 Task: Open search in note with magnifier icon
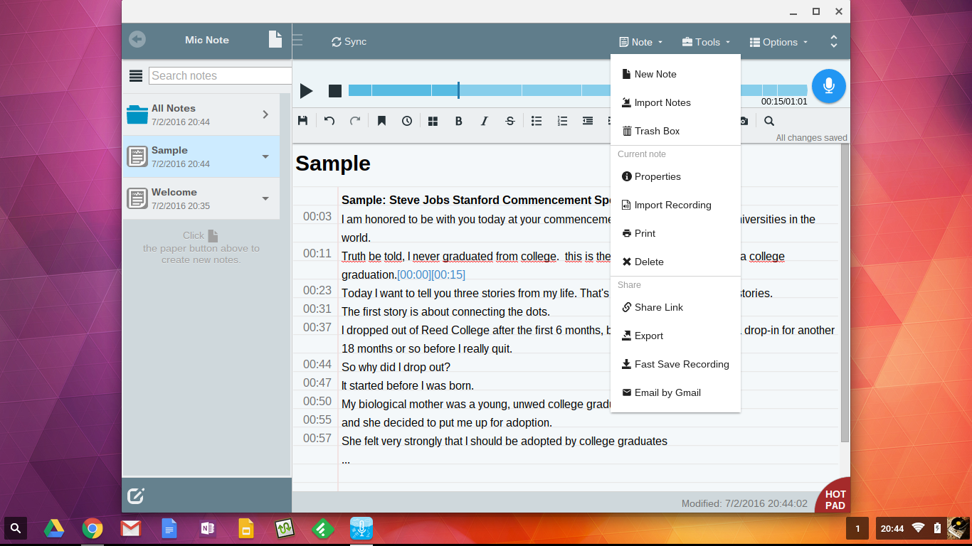pyautogui.click(x=769, y=121)
